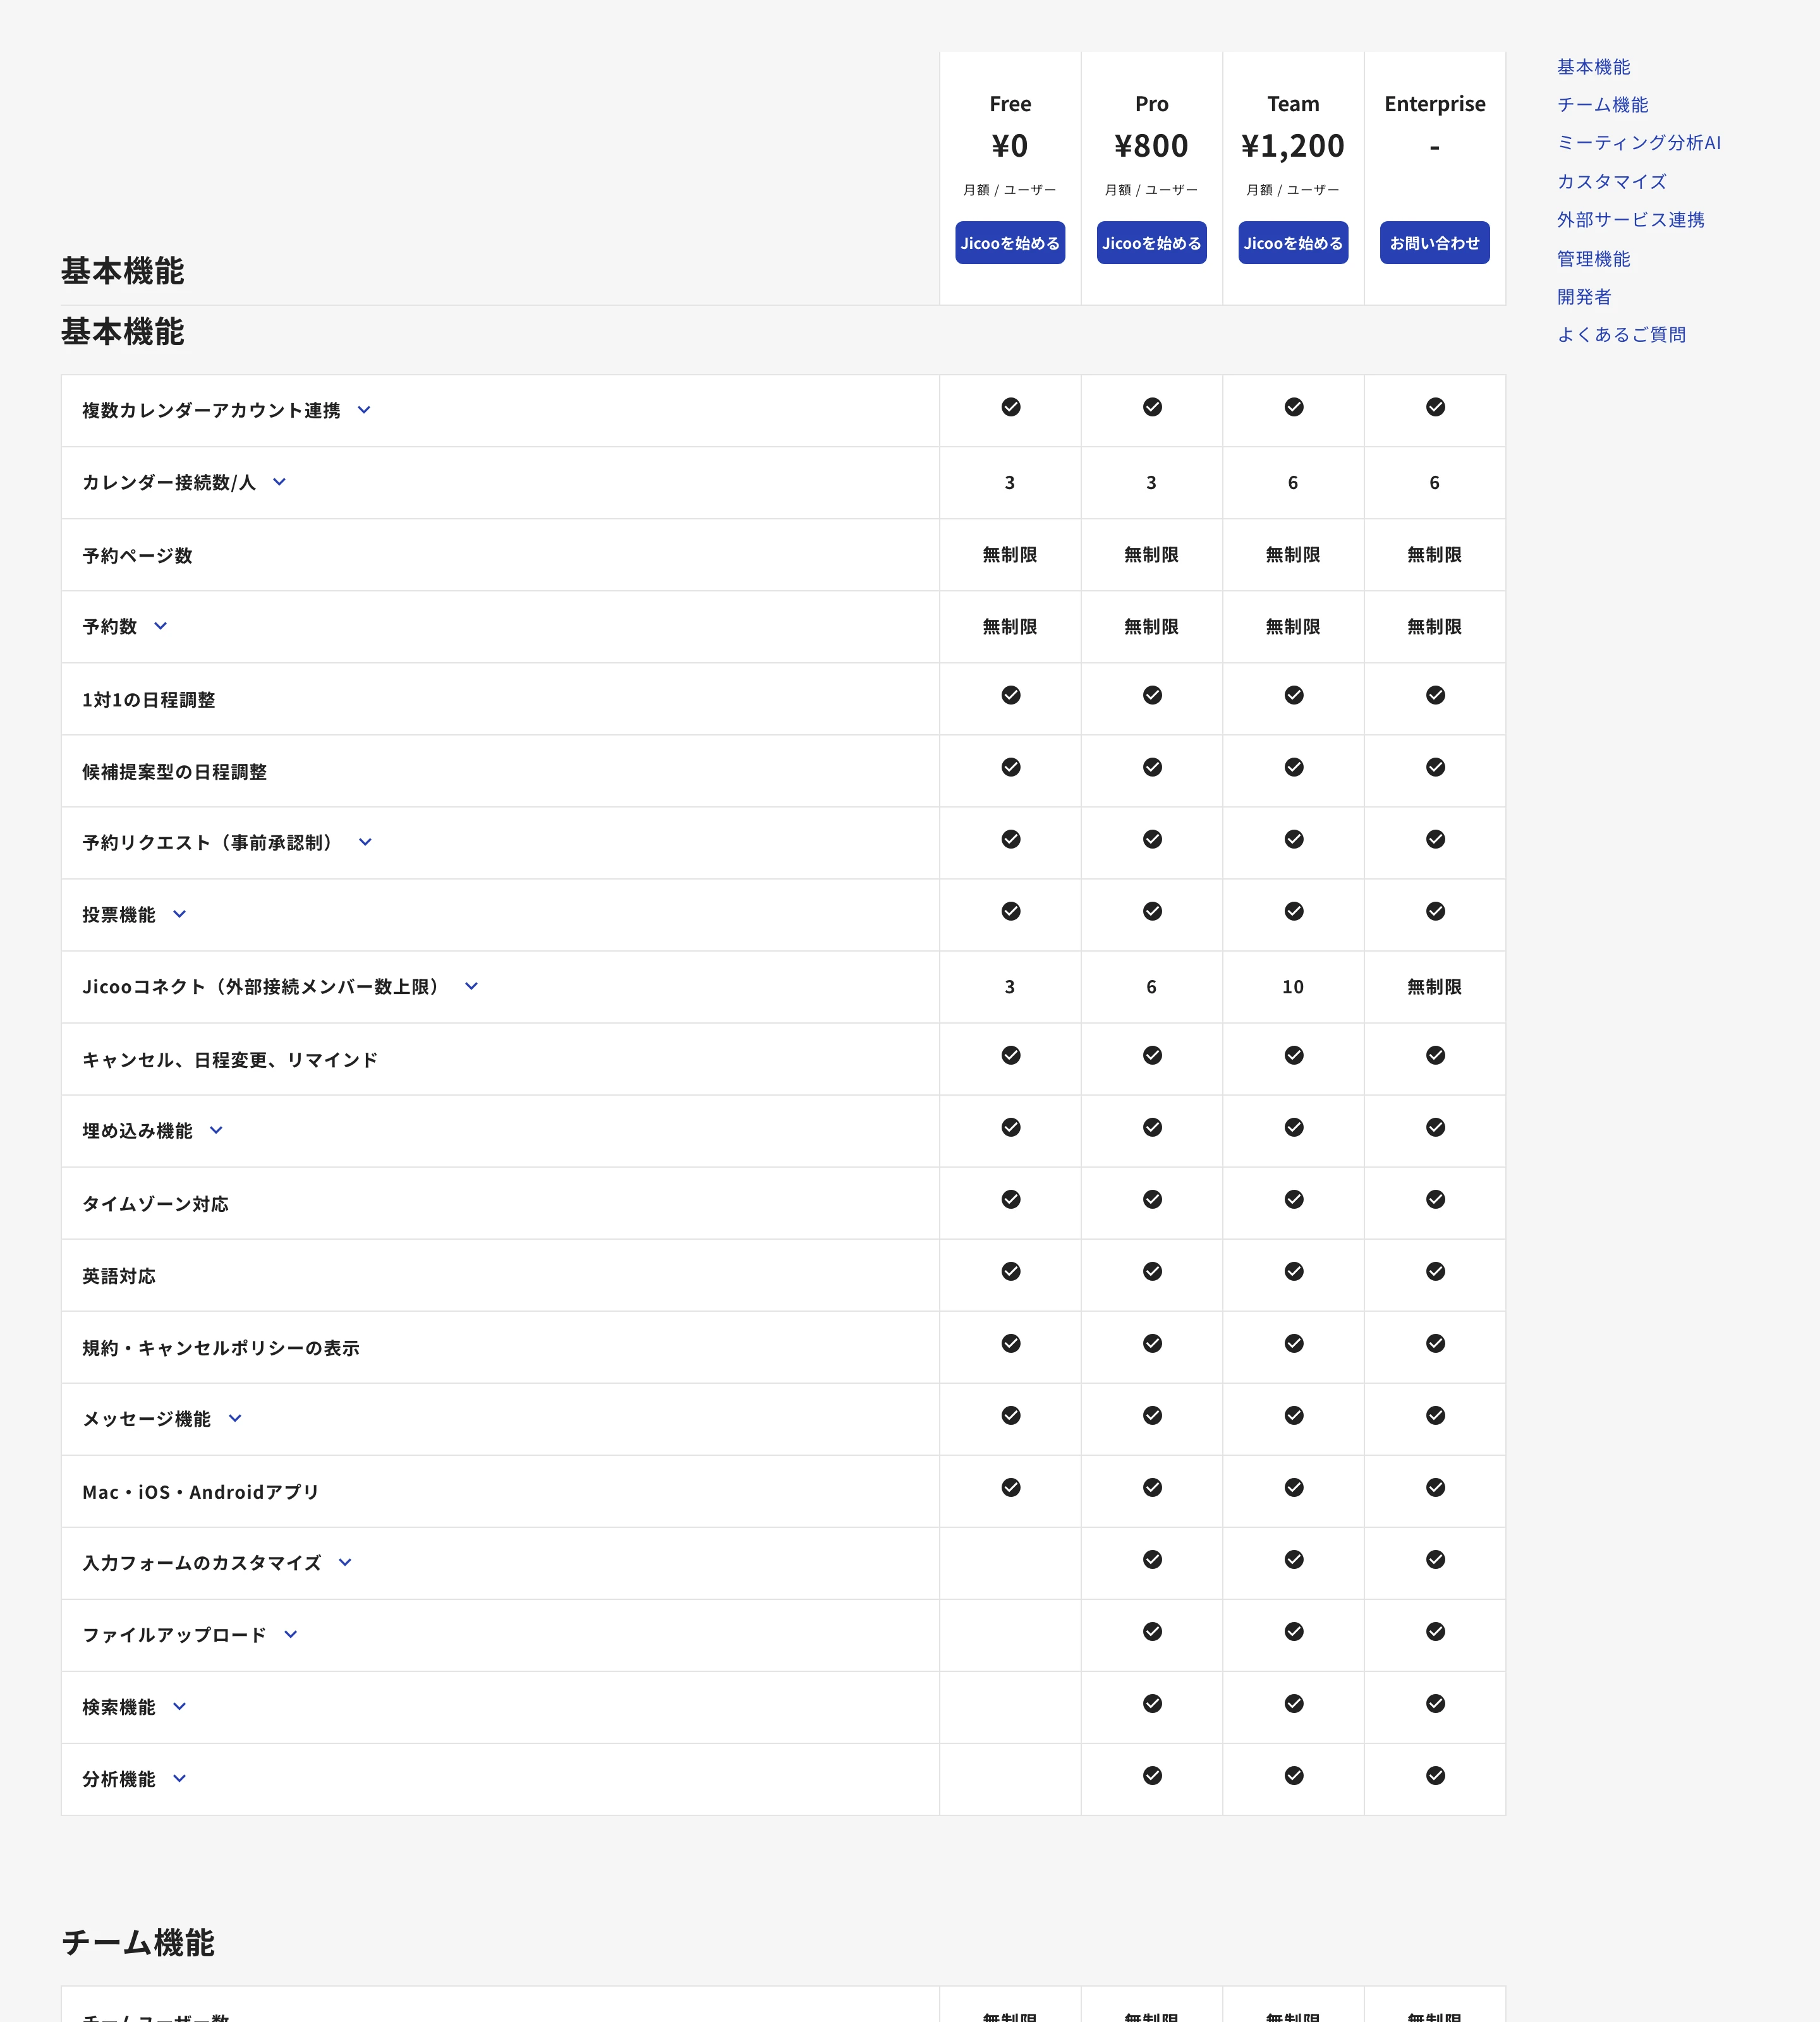Expand 予約数 row chevron
The width and height of the screenshot is (1820, 2022).
click(160, 626)
